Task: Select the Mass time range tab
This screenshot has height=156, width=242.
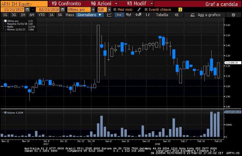Action: tap(70, 15)
